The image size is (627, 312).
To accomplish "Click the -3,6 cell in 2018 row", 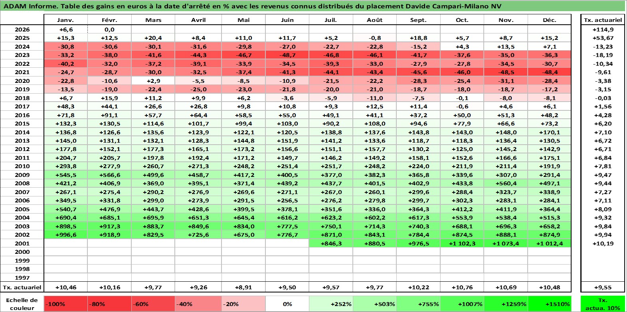I will pyautogui.click(x=287, y=98).
